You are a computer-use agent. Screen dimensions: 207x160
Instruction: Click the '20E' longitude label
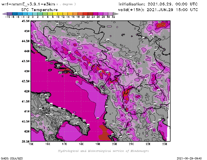pyautogui.click(x=115, y=144)
